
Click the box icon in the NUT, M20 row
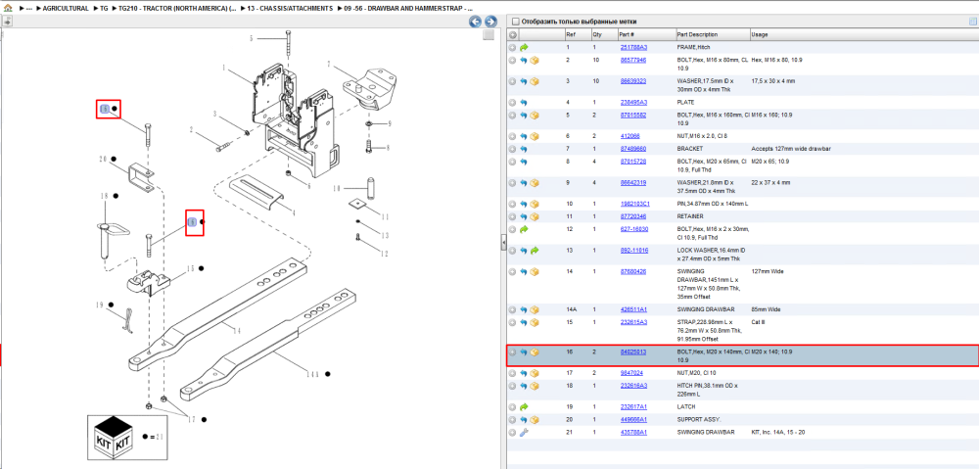pyautogui.click(x=535, y=373)
